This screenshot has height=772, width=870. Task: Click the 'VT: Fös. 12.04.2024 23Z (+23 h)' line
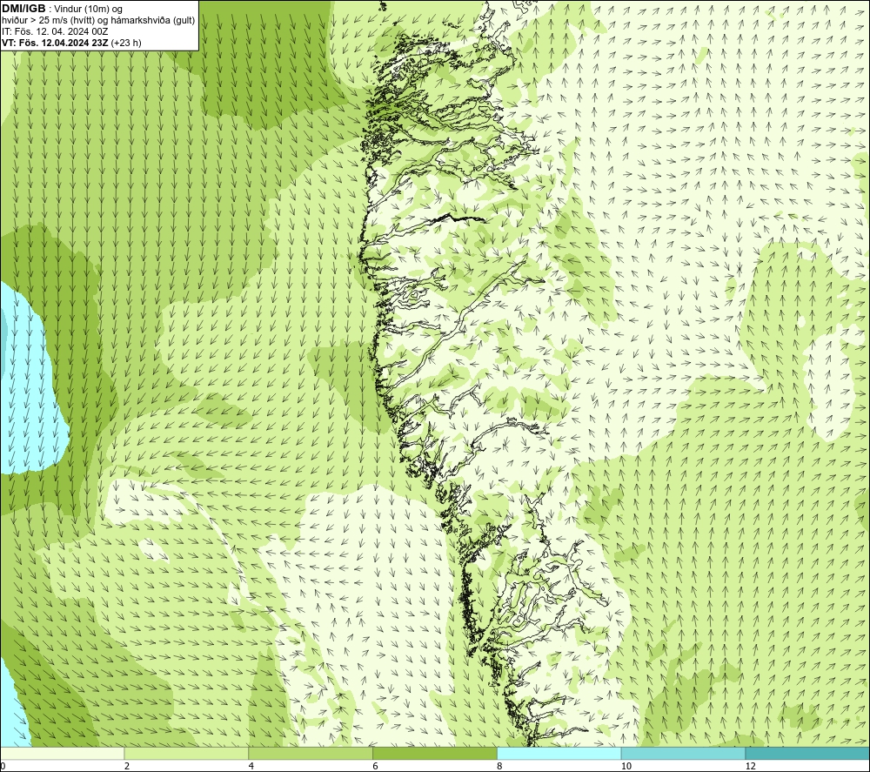point(71,43)
